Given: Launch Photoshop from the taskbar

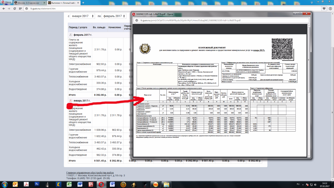Looking at the screenshot, I should click(x=37, y=184).
